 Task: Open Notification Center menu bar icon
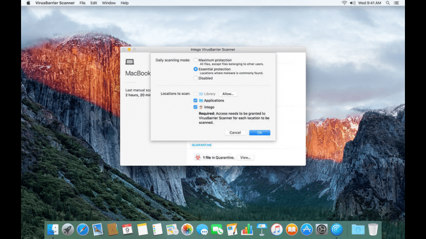point(397,3)
